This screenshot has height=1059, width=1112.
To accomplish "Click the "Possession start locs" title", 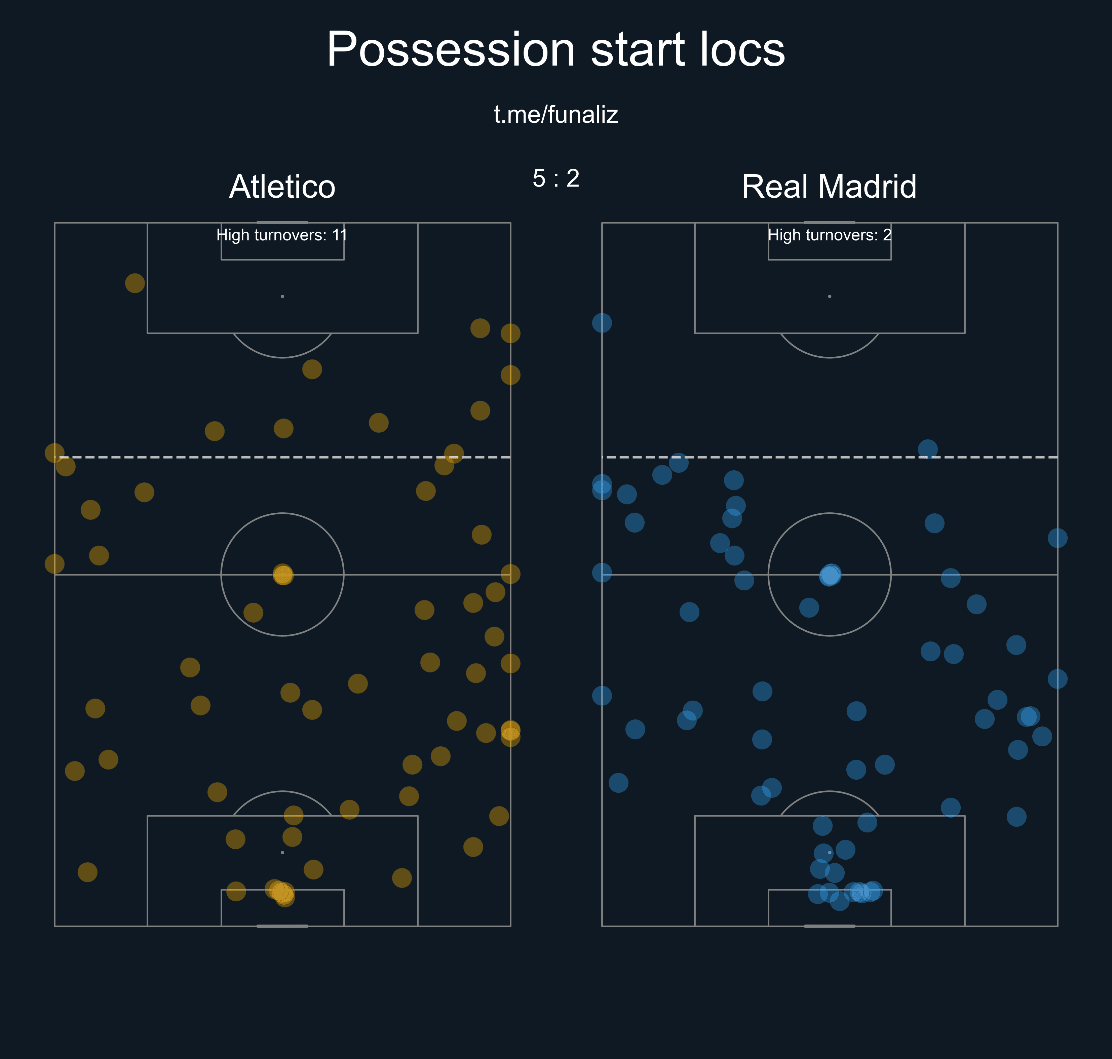I will [x=556, y=50].
